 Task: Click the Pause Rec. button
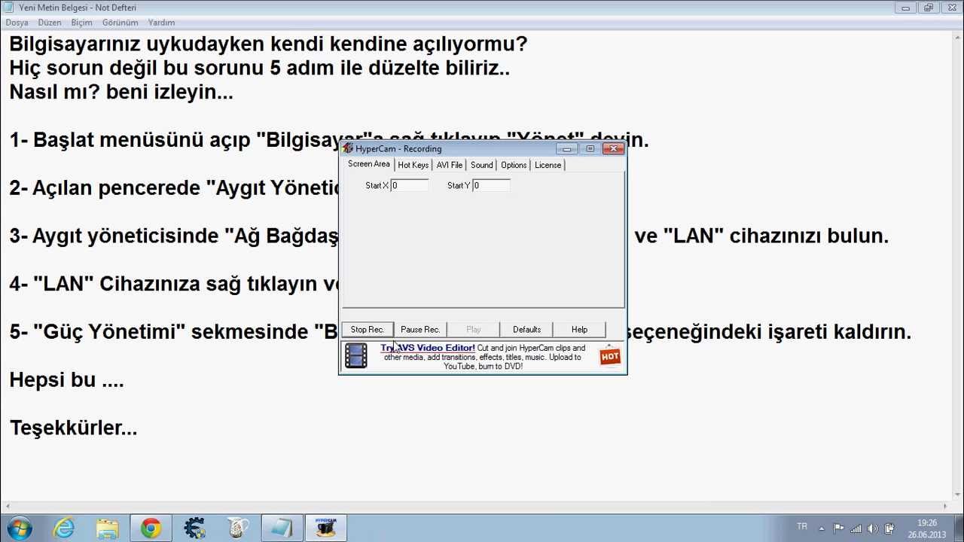[420, 330]
